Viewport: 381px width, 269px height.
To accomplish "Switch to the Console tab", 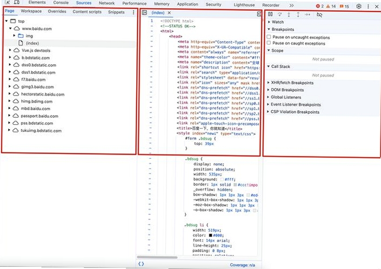I will pyautogui.click(x=61, y=2).
